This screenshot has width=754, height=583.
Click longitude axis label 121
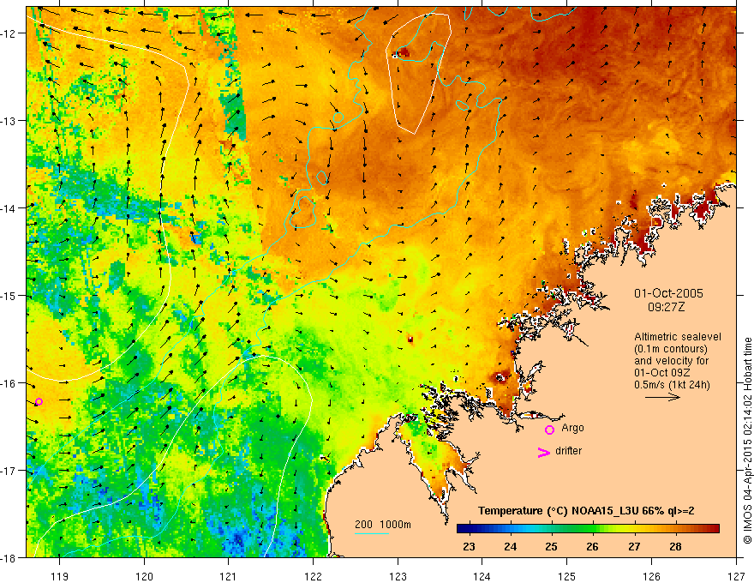tap(229, 576)
